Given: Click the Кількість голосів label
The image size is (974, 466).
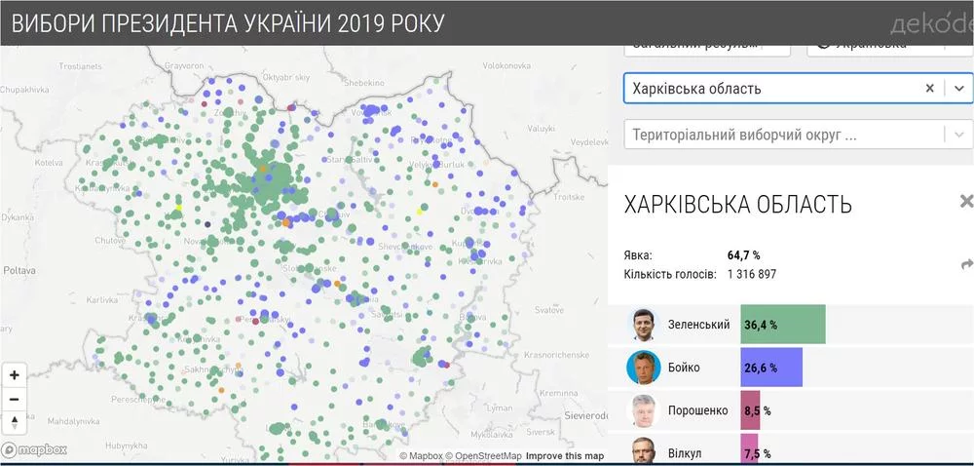Looking at the screenshot, I should [x=670, y=274].
